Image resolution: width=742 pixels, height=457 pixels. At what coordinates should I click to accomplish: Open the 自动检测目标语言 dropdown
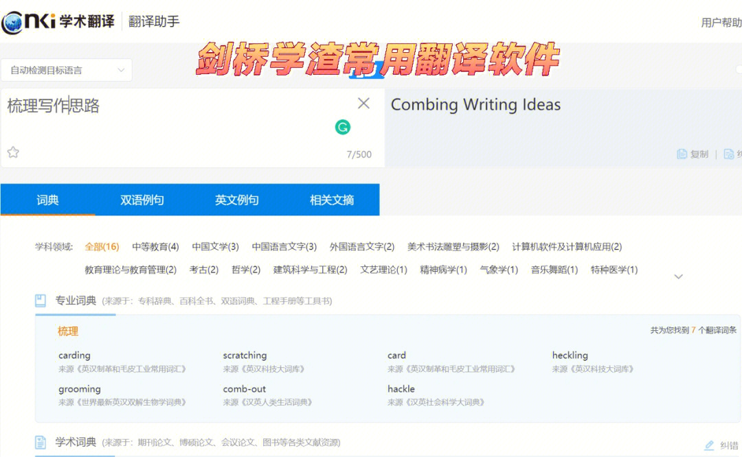coord(66,71)
